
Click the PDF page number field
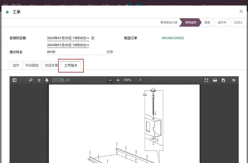coord(58,80)
